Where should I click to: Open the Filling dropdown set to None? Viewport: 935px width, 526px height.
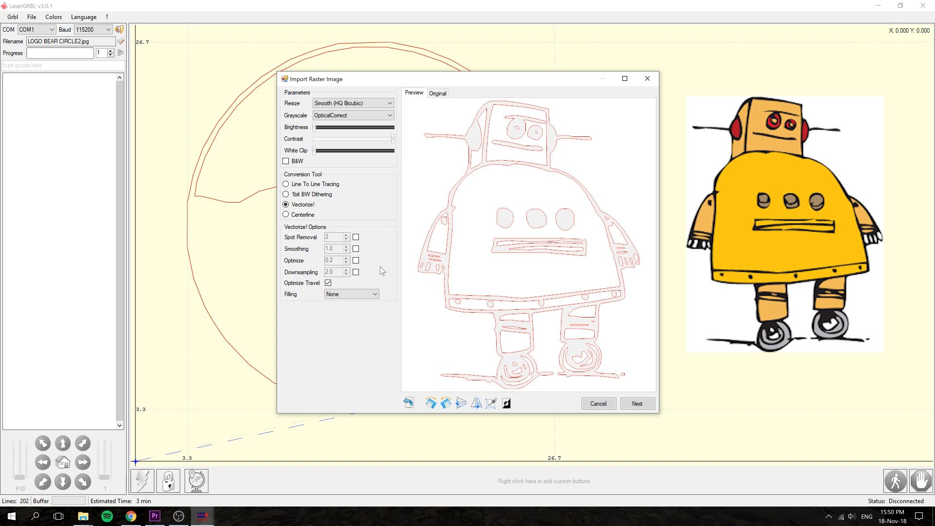pos(351,294)
